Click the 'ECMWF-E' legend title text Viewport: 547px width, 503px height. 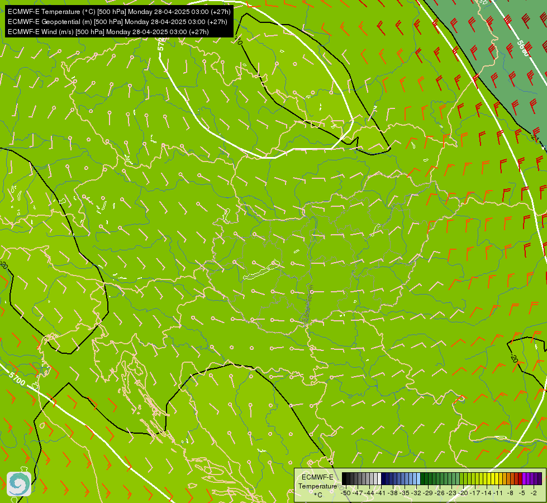tap(317, 477)
